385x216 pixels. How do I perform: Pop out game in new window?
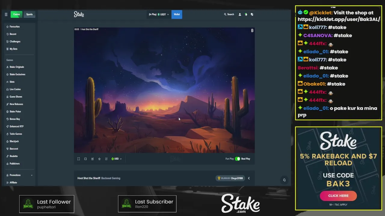(x=106, y=159)
